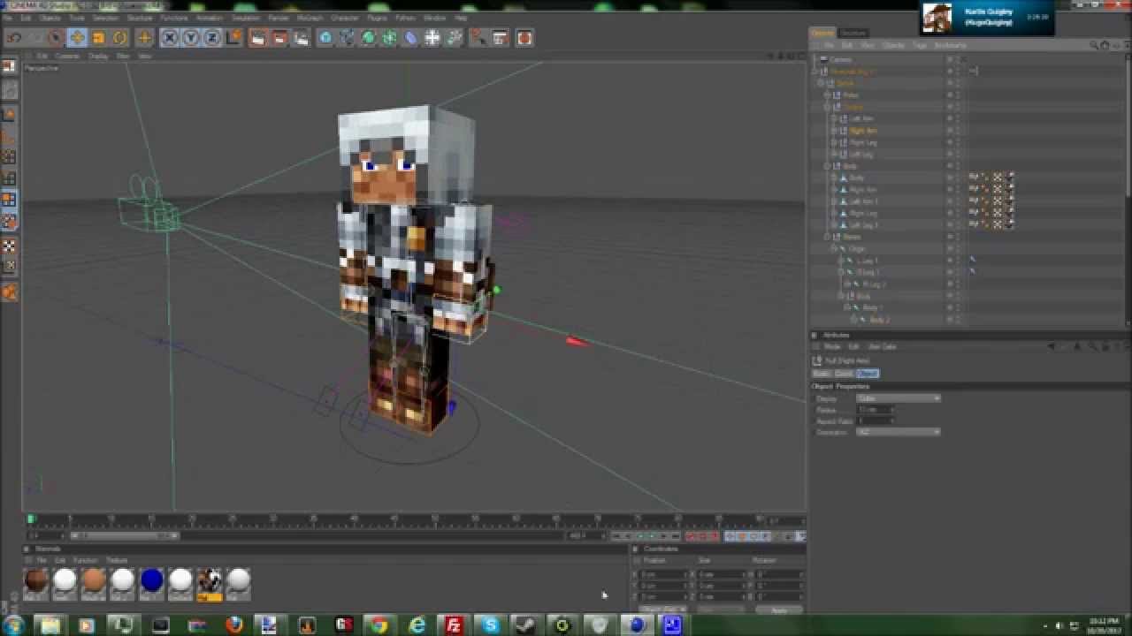
Task: Click the weight tag on L Leg 1
Action: point(972,260)
